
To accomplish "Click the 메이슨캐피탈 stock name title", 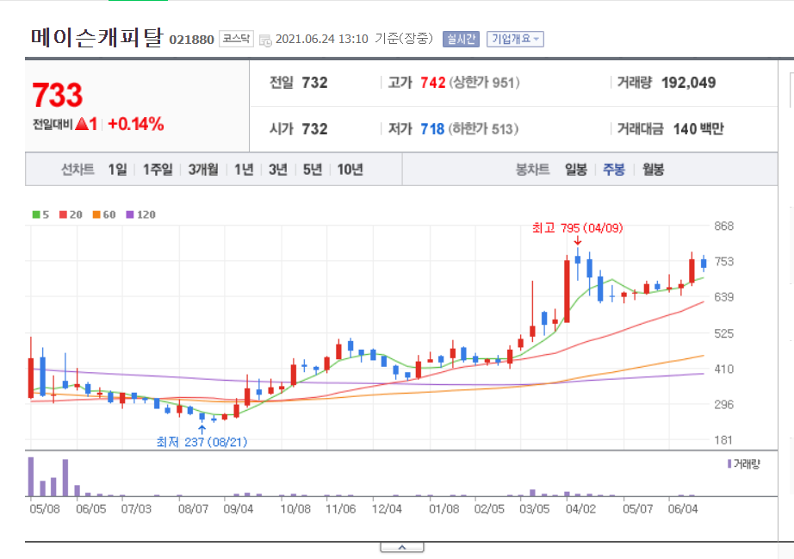I will 97,38.
